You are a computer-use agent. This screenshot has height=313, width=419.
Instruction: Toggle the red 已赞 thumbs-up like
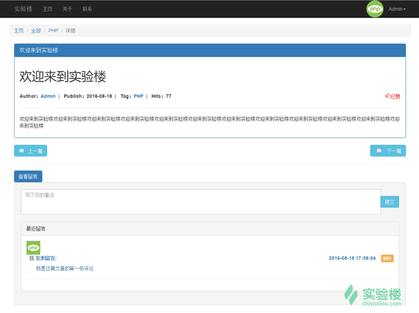(x=392, y=96)
